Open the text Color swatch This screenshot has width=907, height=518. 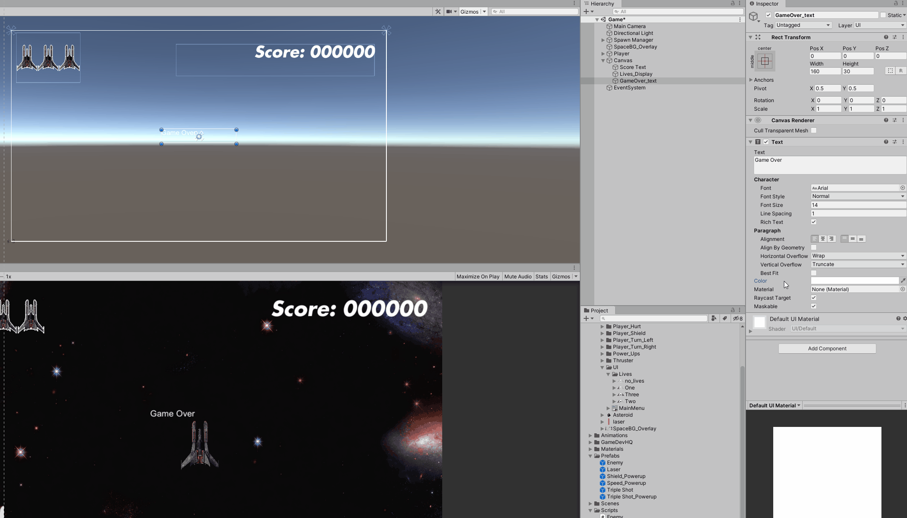pos(854,280)
